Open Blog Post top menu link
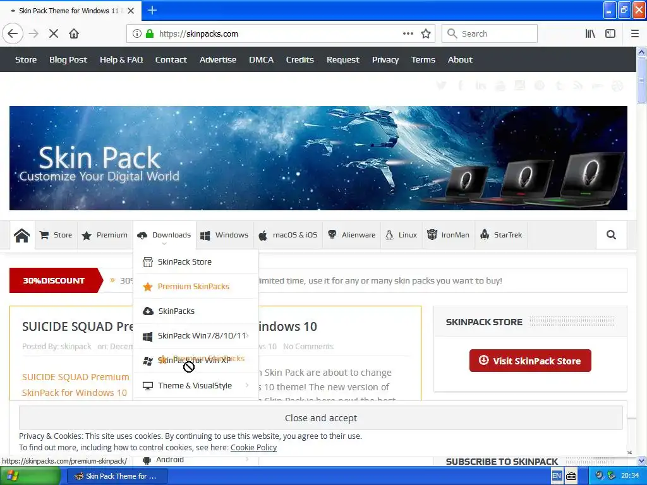 click(x=68, y=60)
